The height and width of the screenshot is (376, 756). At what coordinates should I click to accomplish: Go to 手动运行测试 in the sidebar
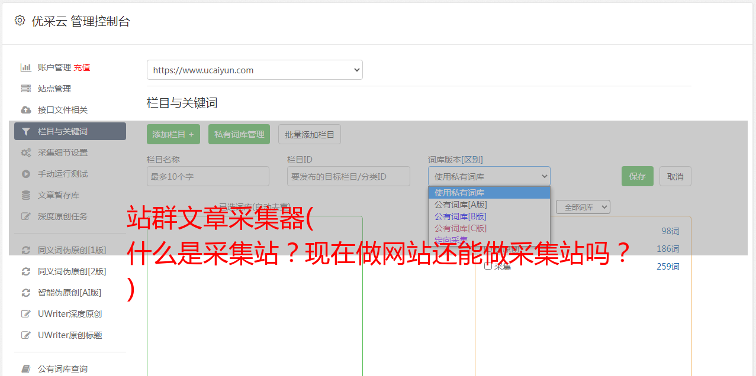pyautogui.click(x=62, y=174)
